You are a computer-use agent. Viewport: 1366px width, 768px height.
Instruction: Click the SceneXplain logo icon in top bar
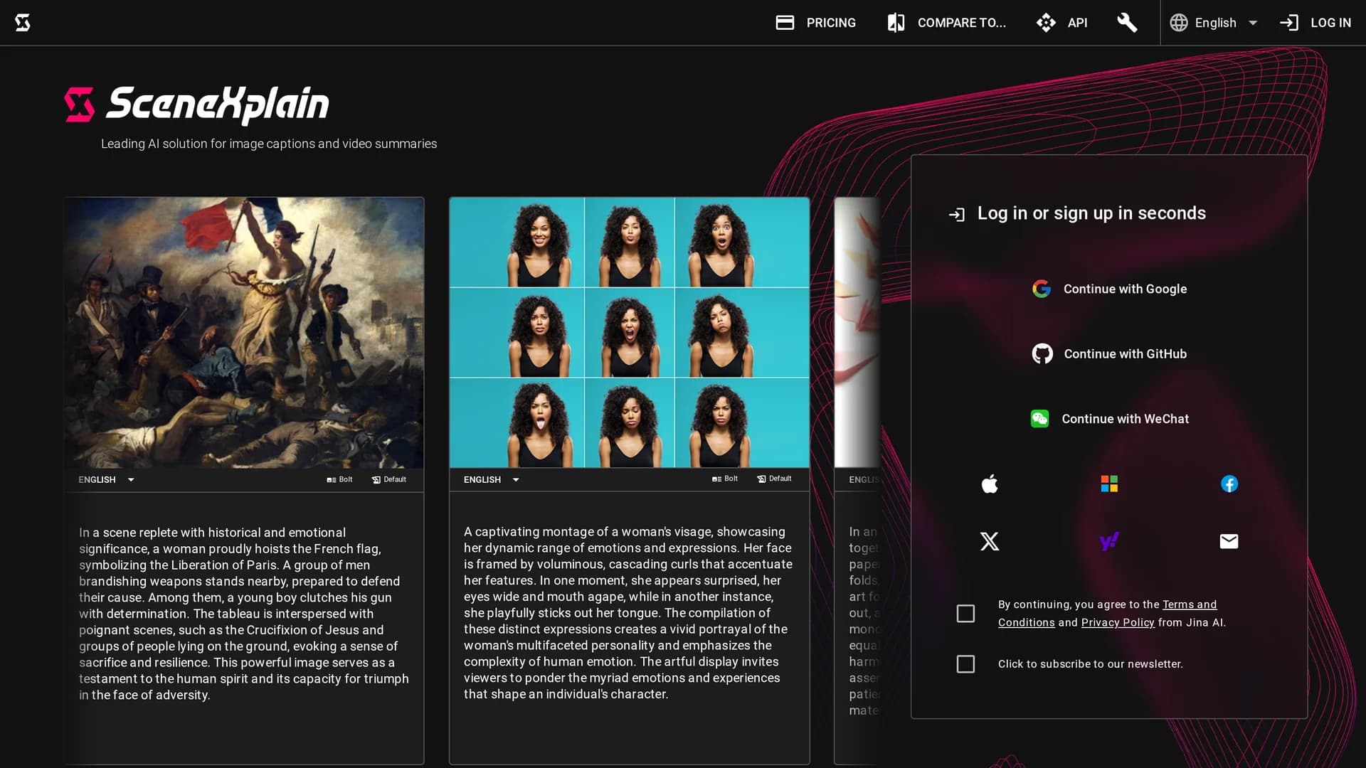(23, 23)
